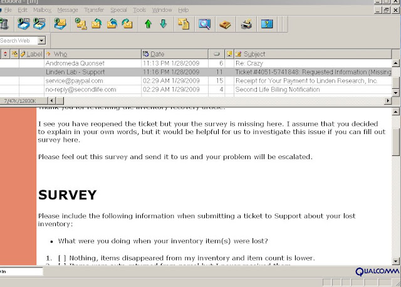This screenshot has height=287, width=401.
Task: Click the 'Re: Crazy' subject cell
Action: click(x=249, y=63)
